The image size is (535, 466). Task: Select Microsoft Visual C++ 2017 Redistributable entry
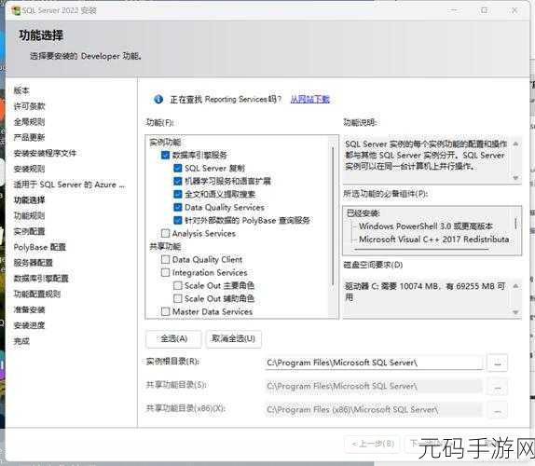434,240
